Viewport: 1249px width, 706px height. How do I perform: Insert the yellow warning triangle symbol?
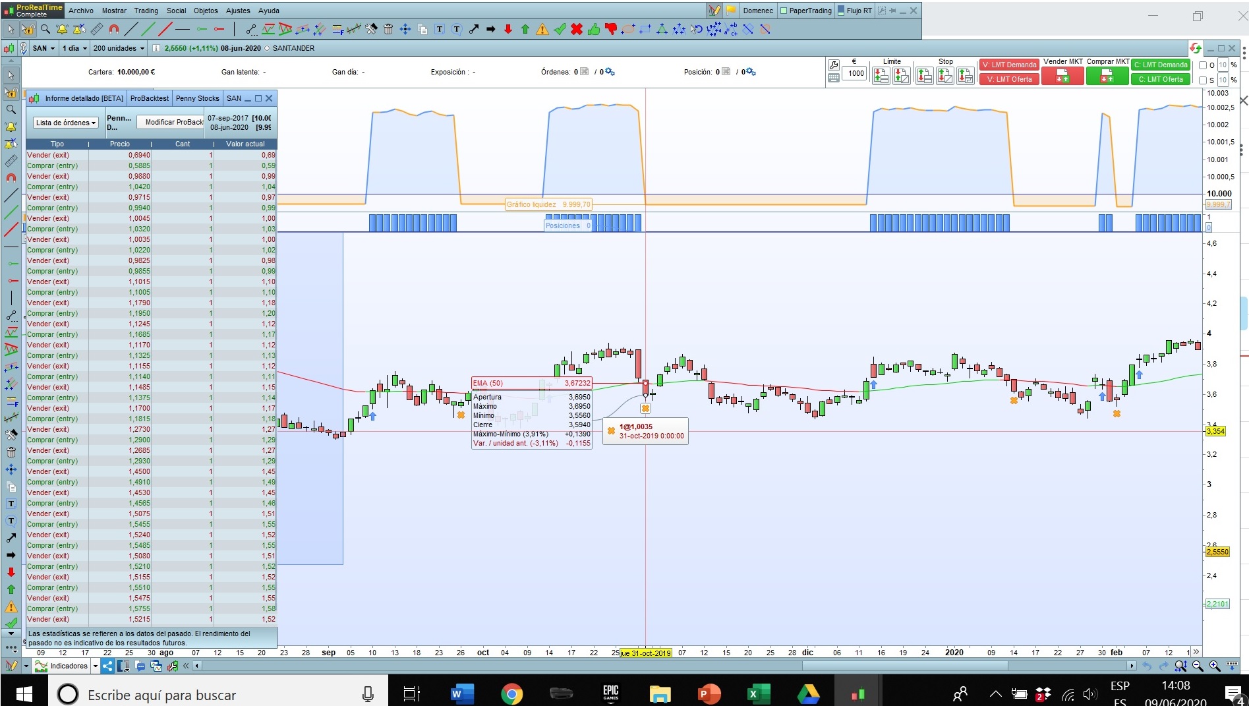coord(542,29)
